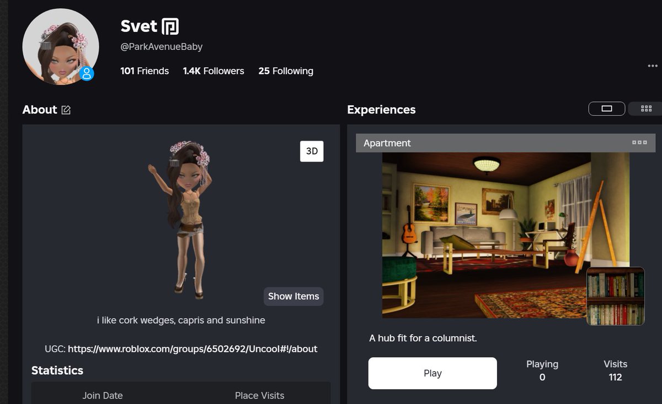The height and width of the screenshot is (404, 662).
Task: Select slideshow view for Experiences
Action: click(607, 108)
